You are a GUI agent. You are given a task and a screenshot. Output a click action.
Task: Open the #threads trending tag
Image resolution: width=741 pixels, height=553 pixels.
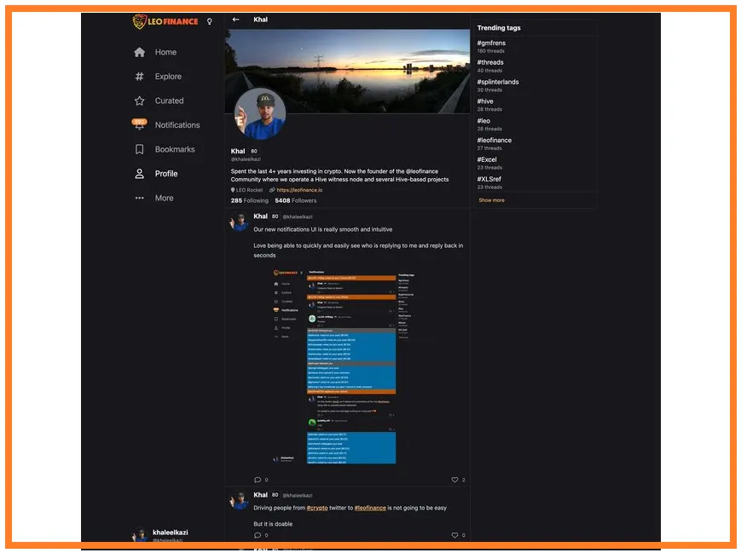[490, 62]
